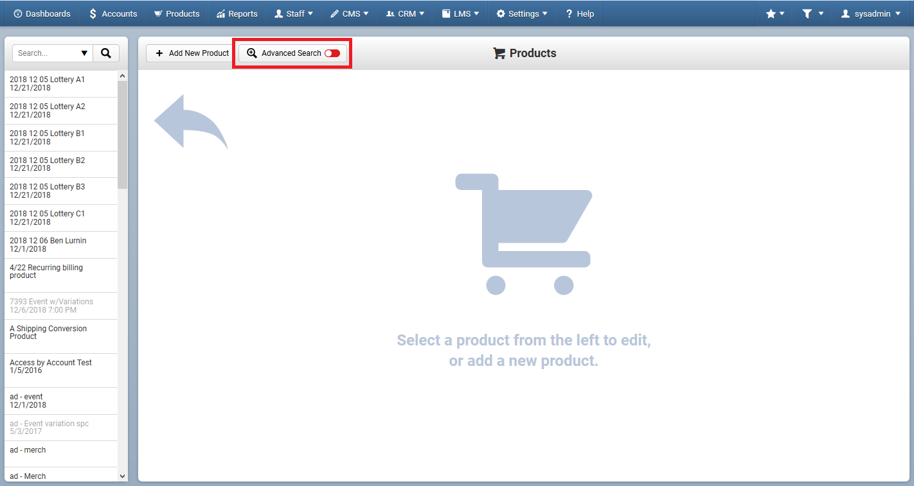Click the Advanced Search magnifier icon
This screenshot has height=486, width=914.
click(x=252, y=53)
